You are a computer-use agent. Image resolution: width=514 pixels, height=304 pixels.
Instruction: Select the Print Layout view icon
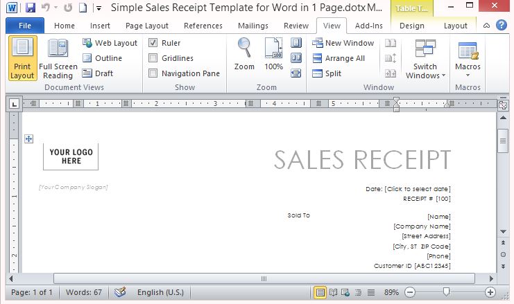click(22, 59)
